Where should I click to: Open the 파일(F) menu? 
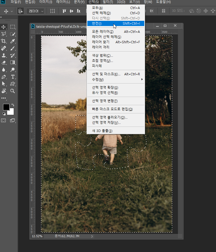16,2
